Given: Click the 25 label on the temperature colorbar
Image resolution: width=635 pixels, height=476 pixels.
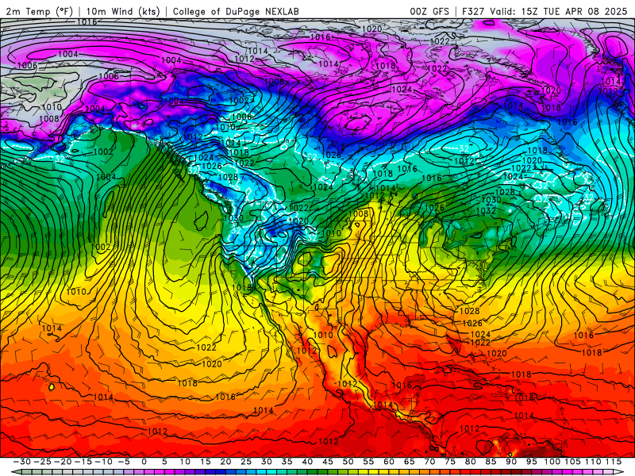Looking at the screenshot, I should [246, 462].
